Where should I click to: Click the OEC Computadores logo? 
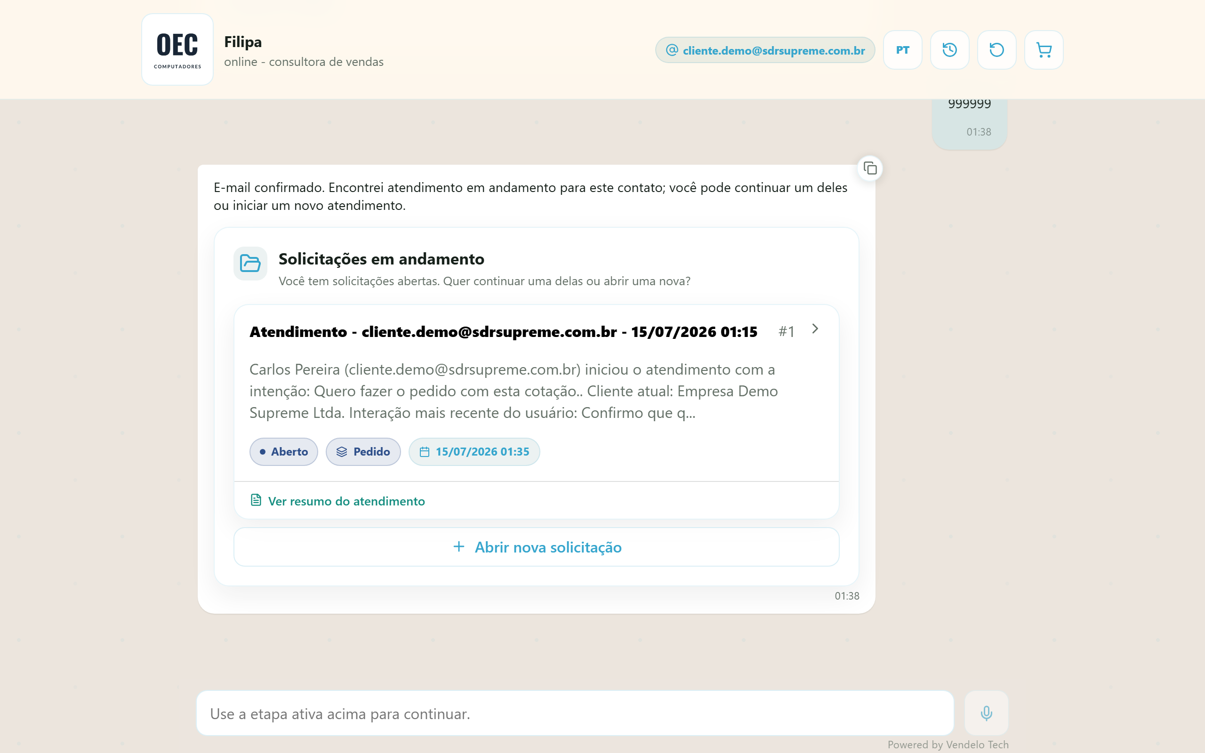pyautogui.click(x=177, y=49)
